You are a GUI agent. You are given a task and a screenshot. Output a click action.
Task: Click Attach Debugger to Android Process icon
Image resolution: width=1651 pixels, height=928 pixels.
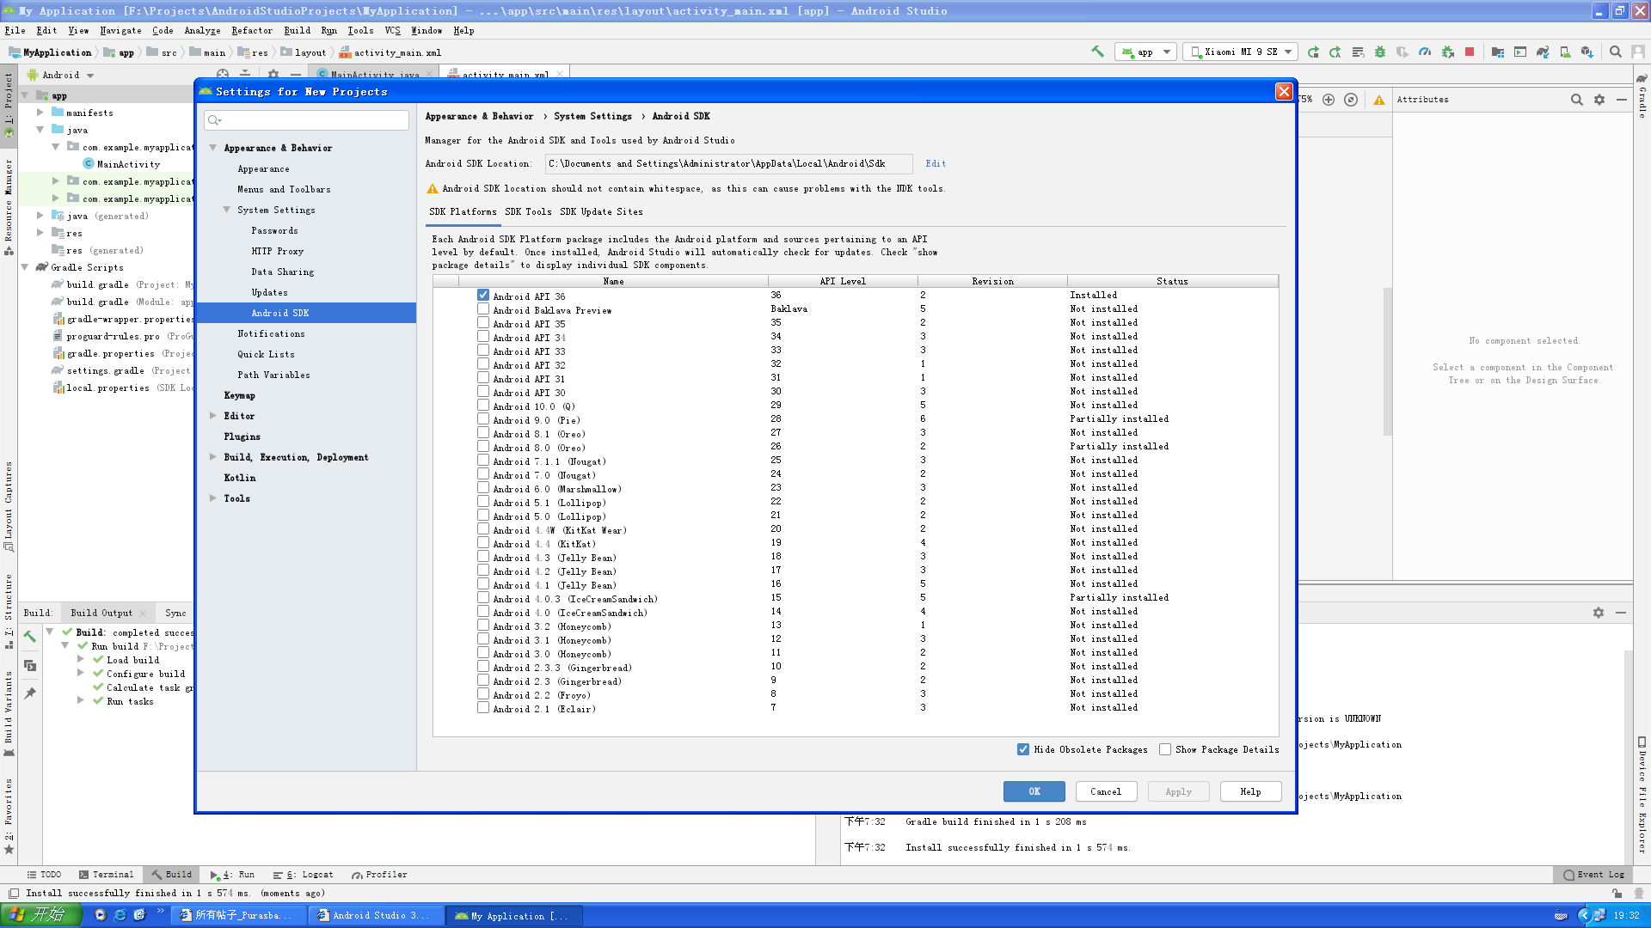pos(1447,52)
